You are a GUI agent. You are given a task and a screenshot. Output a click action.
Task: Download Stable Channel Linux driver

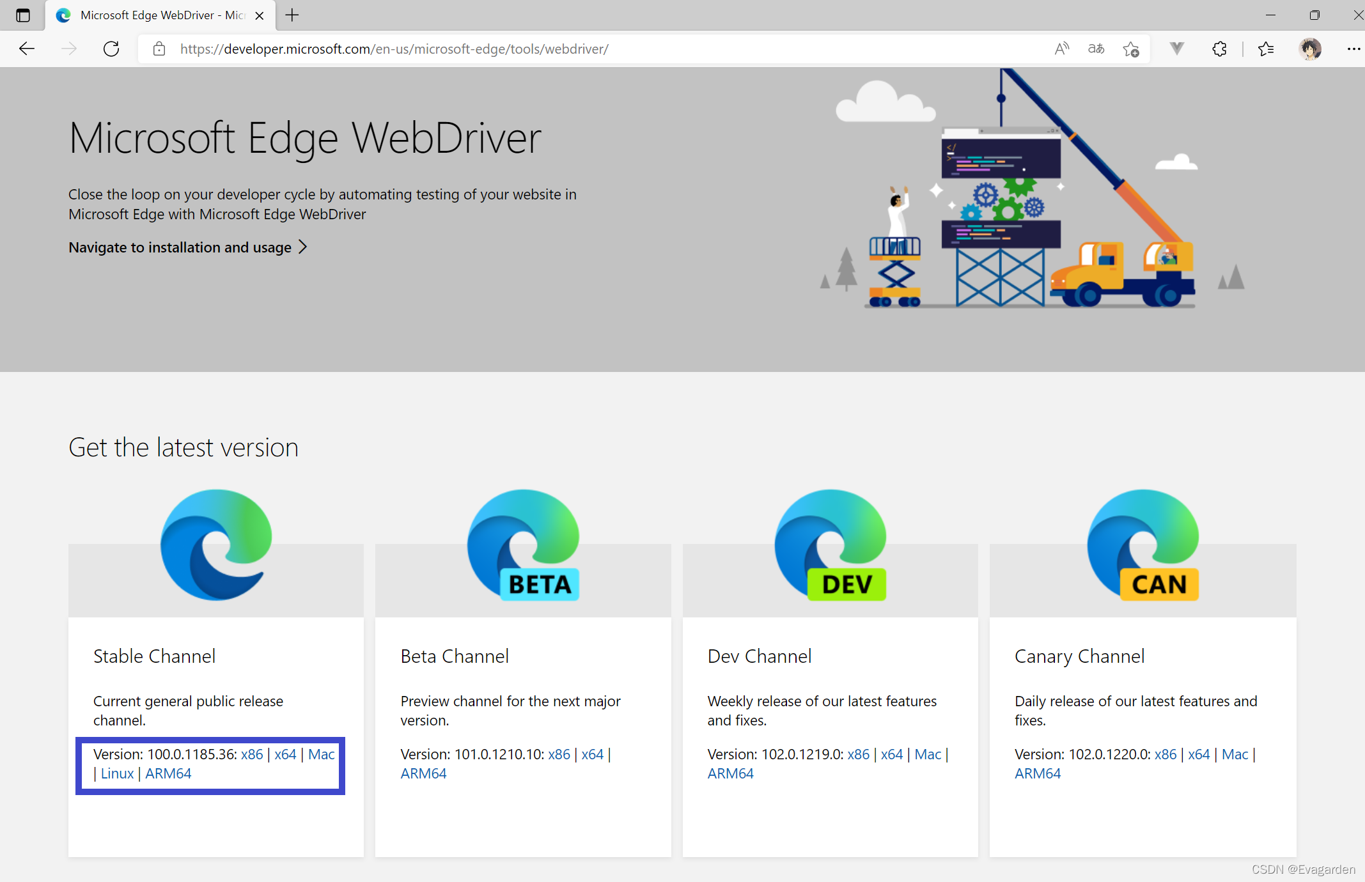(x=118, y=773)
